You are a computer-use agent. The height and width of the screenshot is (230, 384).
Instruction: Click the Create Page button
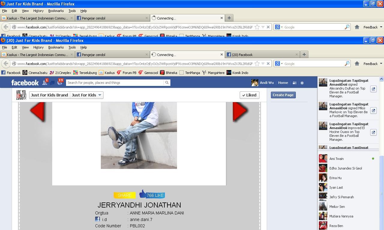click(283, 95)
